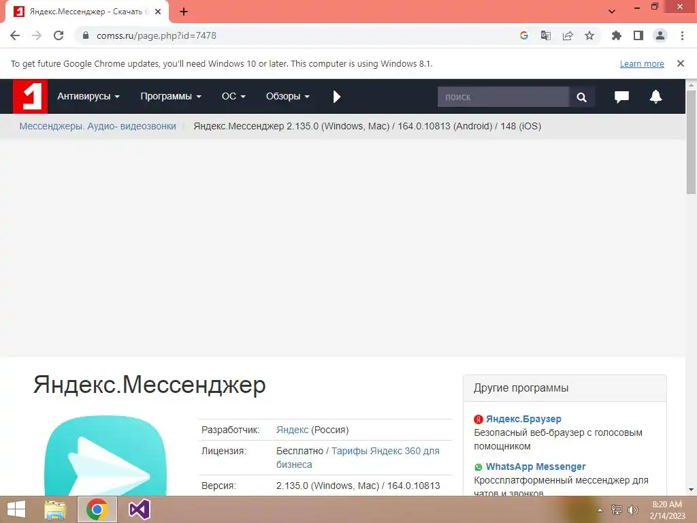Viewport: 697px width, 523px height.
Task: Reload the current page
Action: pos(59,35)
